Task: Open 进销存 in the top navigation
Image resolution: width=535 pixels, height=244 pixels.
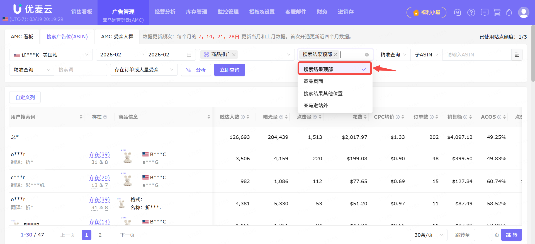Action: coord(346,12)
